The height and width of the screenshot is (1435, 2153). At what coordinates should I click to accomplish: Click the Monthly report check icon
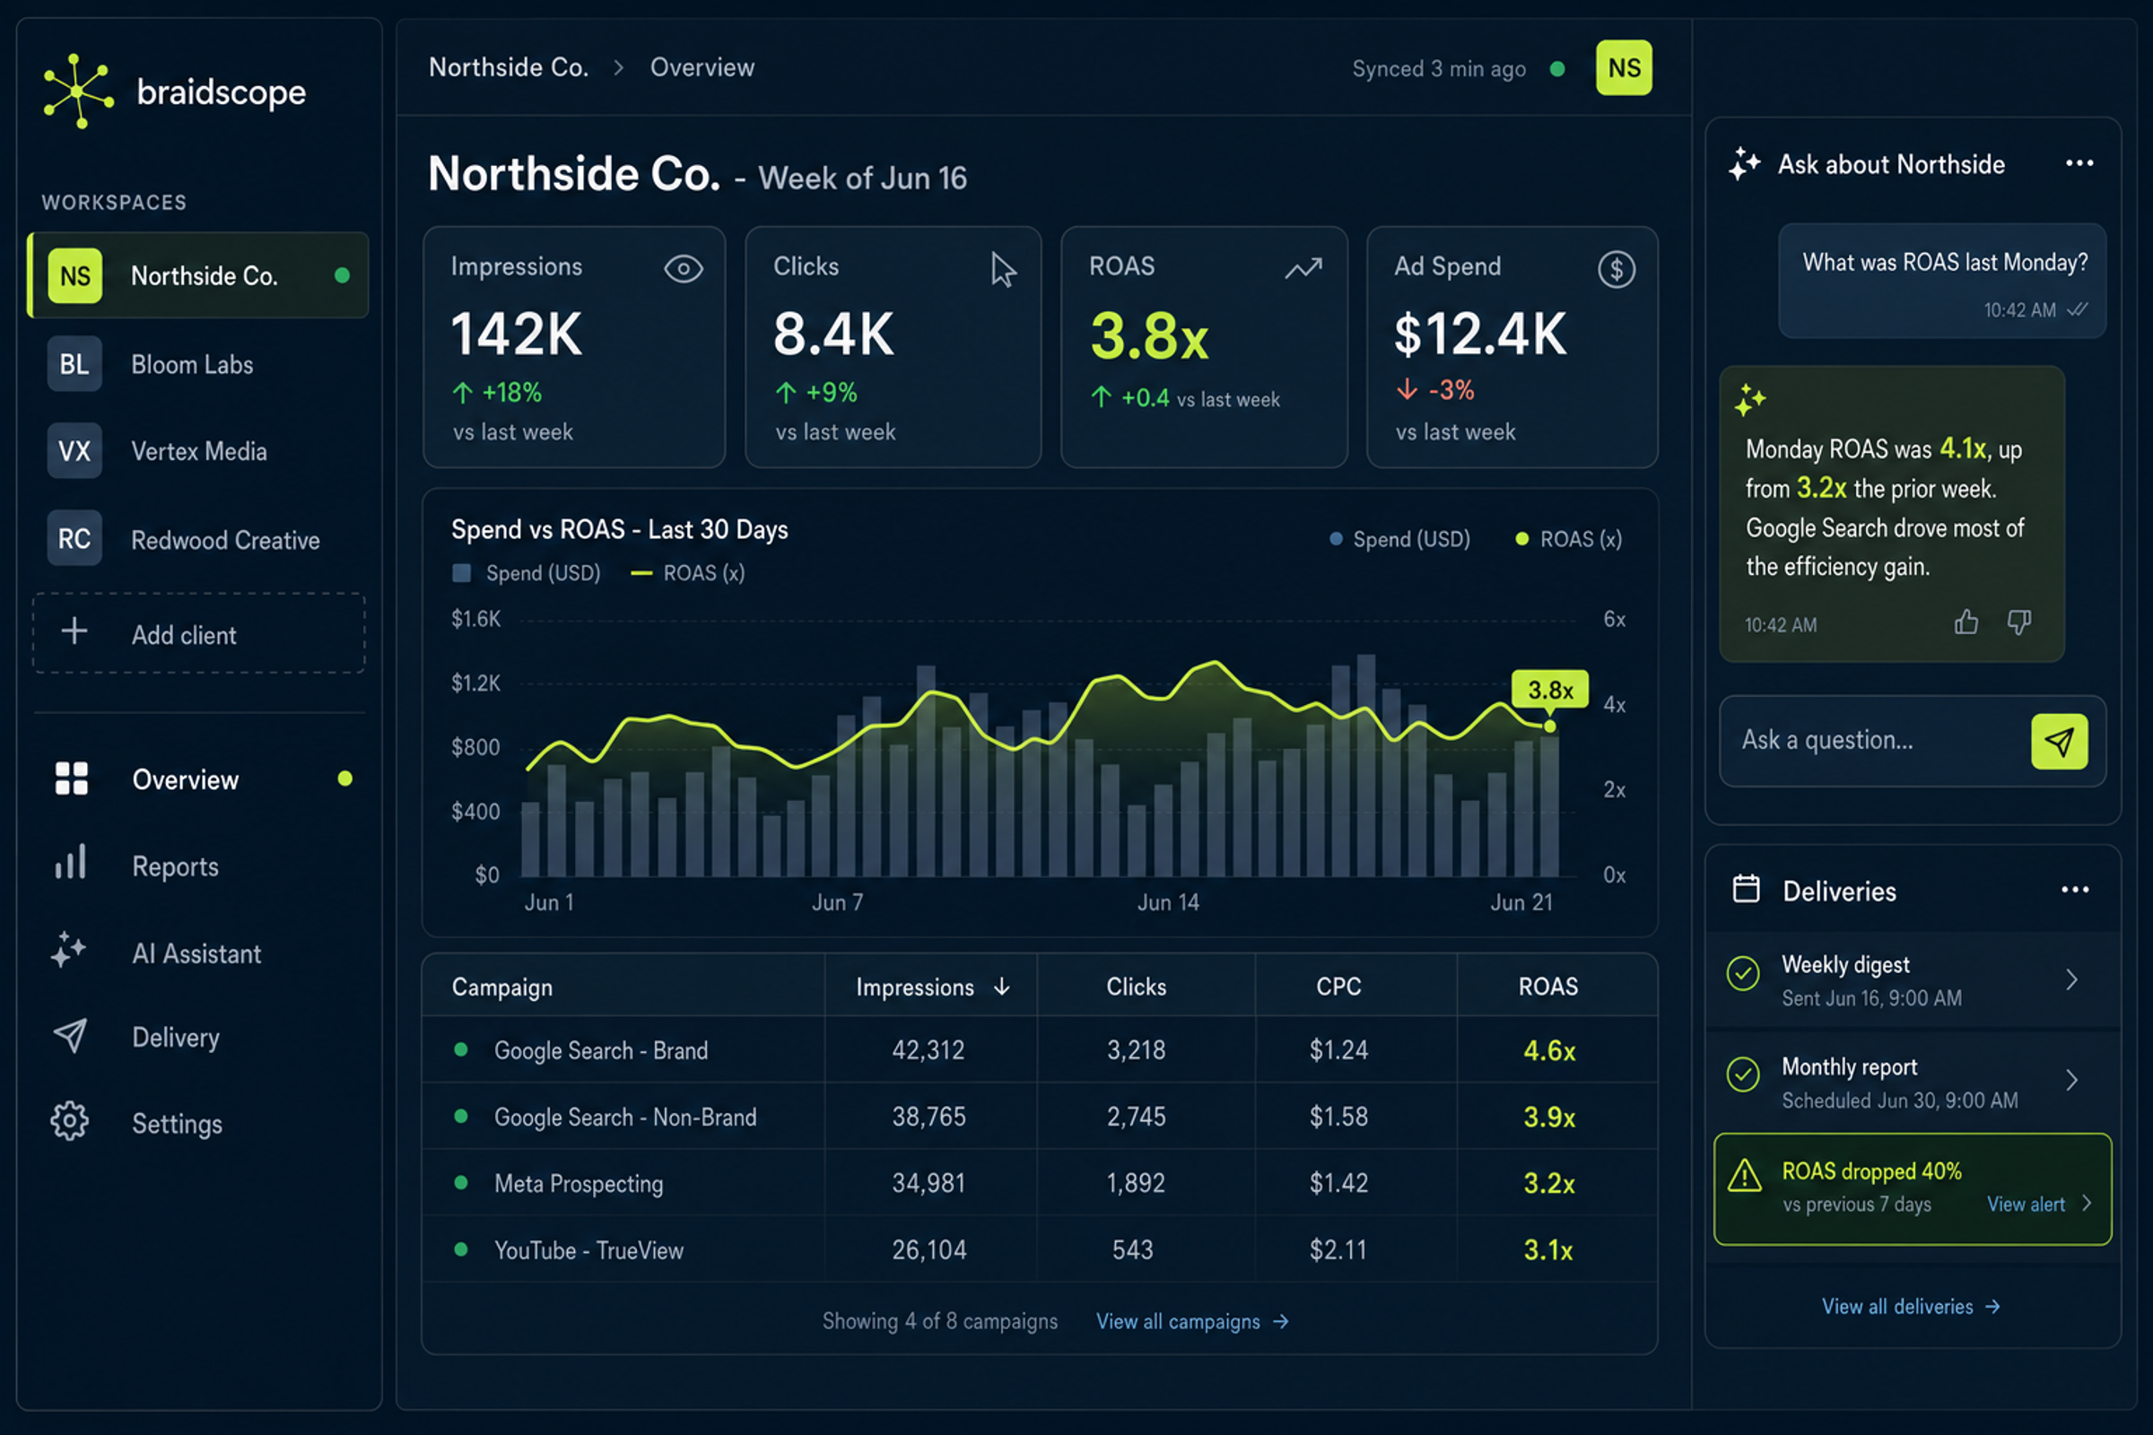tap(1743, 1074)
